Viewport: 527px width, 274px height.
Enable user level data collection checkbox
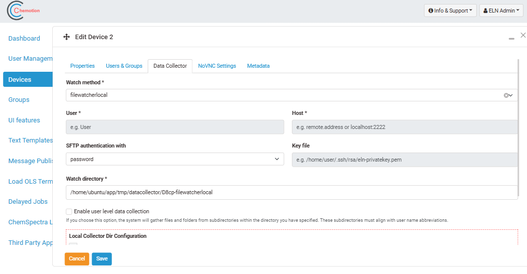click(69, 211)
